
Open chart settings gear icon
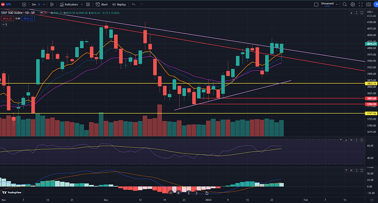(353, 4)
